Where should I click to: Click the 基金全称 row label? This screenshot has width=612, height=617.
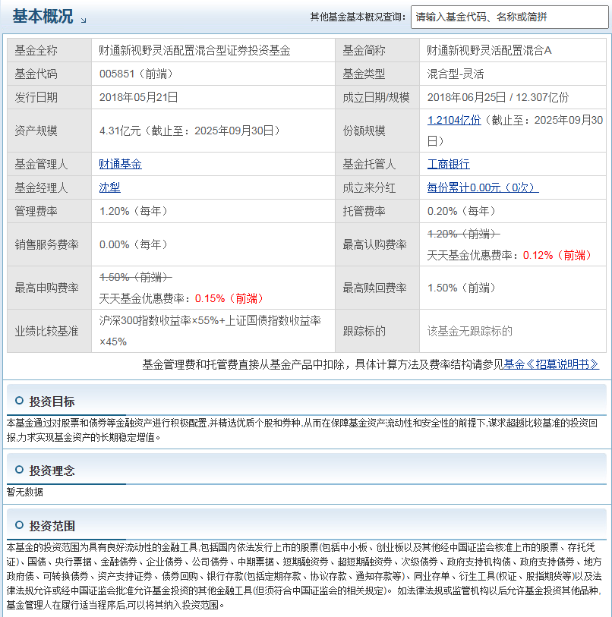pos(36,50)
